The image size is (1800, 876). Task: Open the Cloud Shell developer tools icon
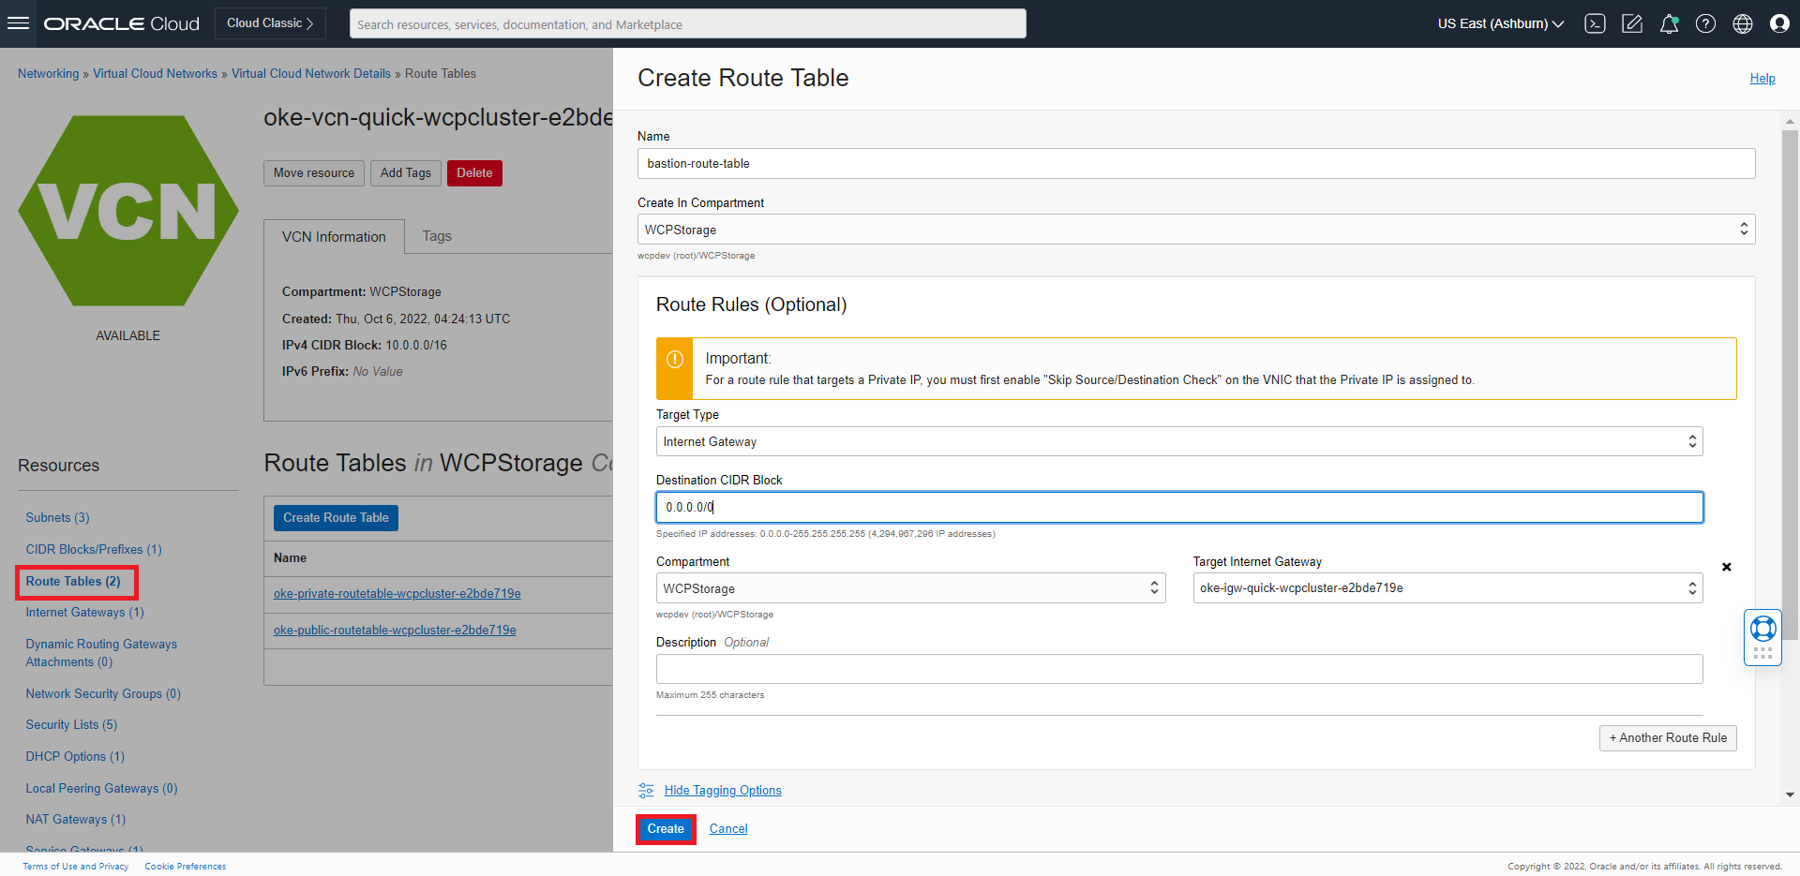1595,23
